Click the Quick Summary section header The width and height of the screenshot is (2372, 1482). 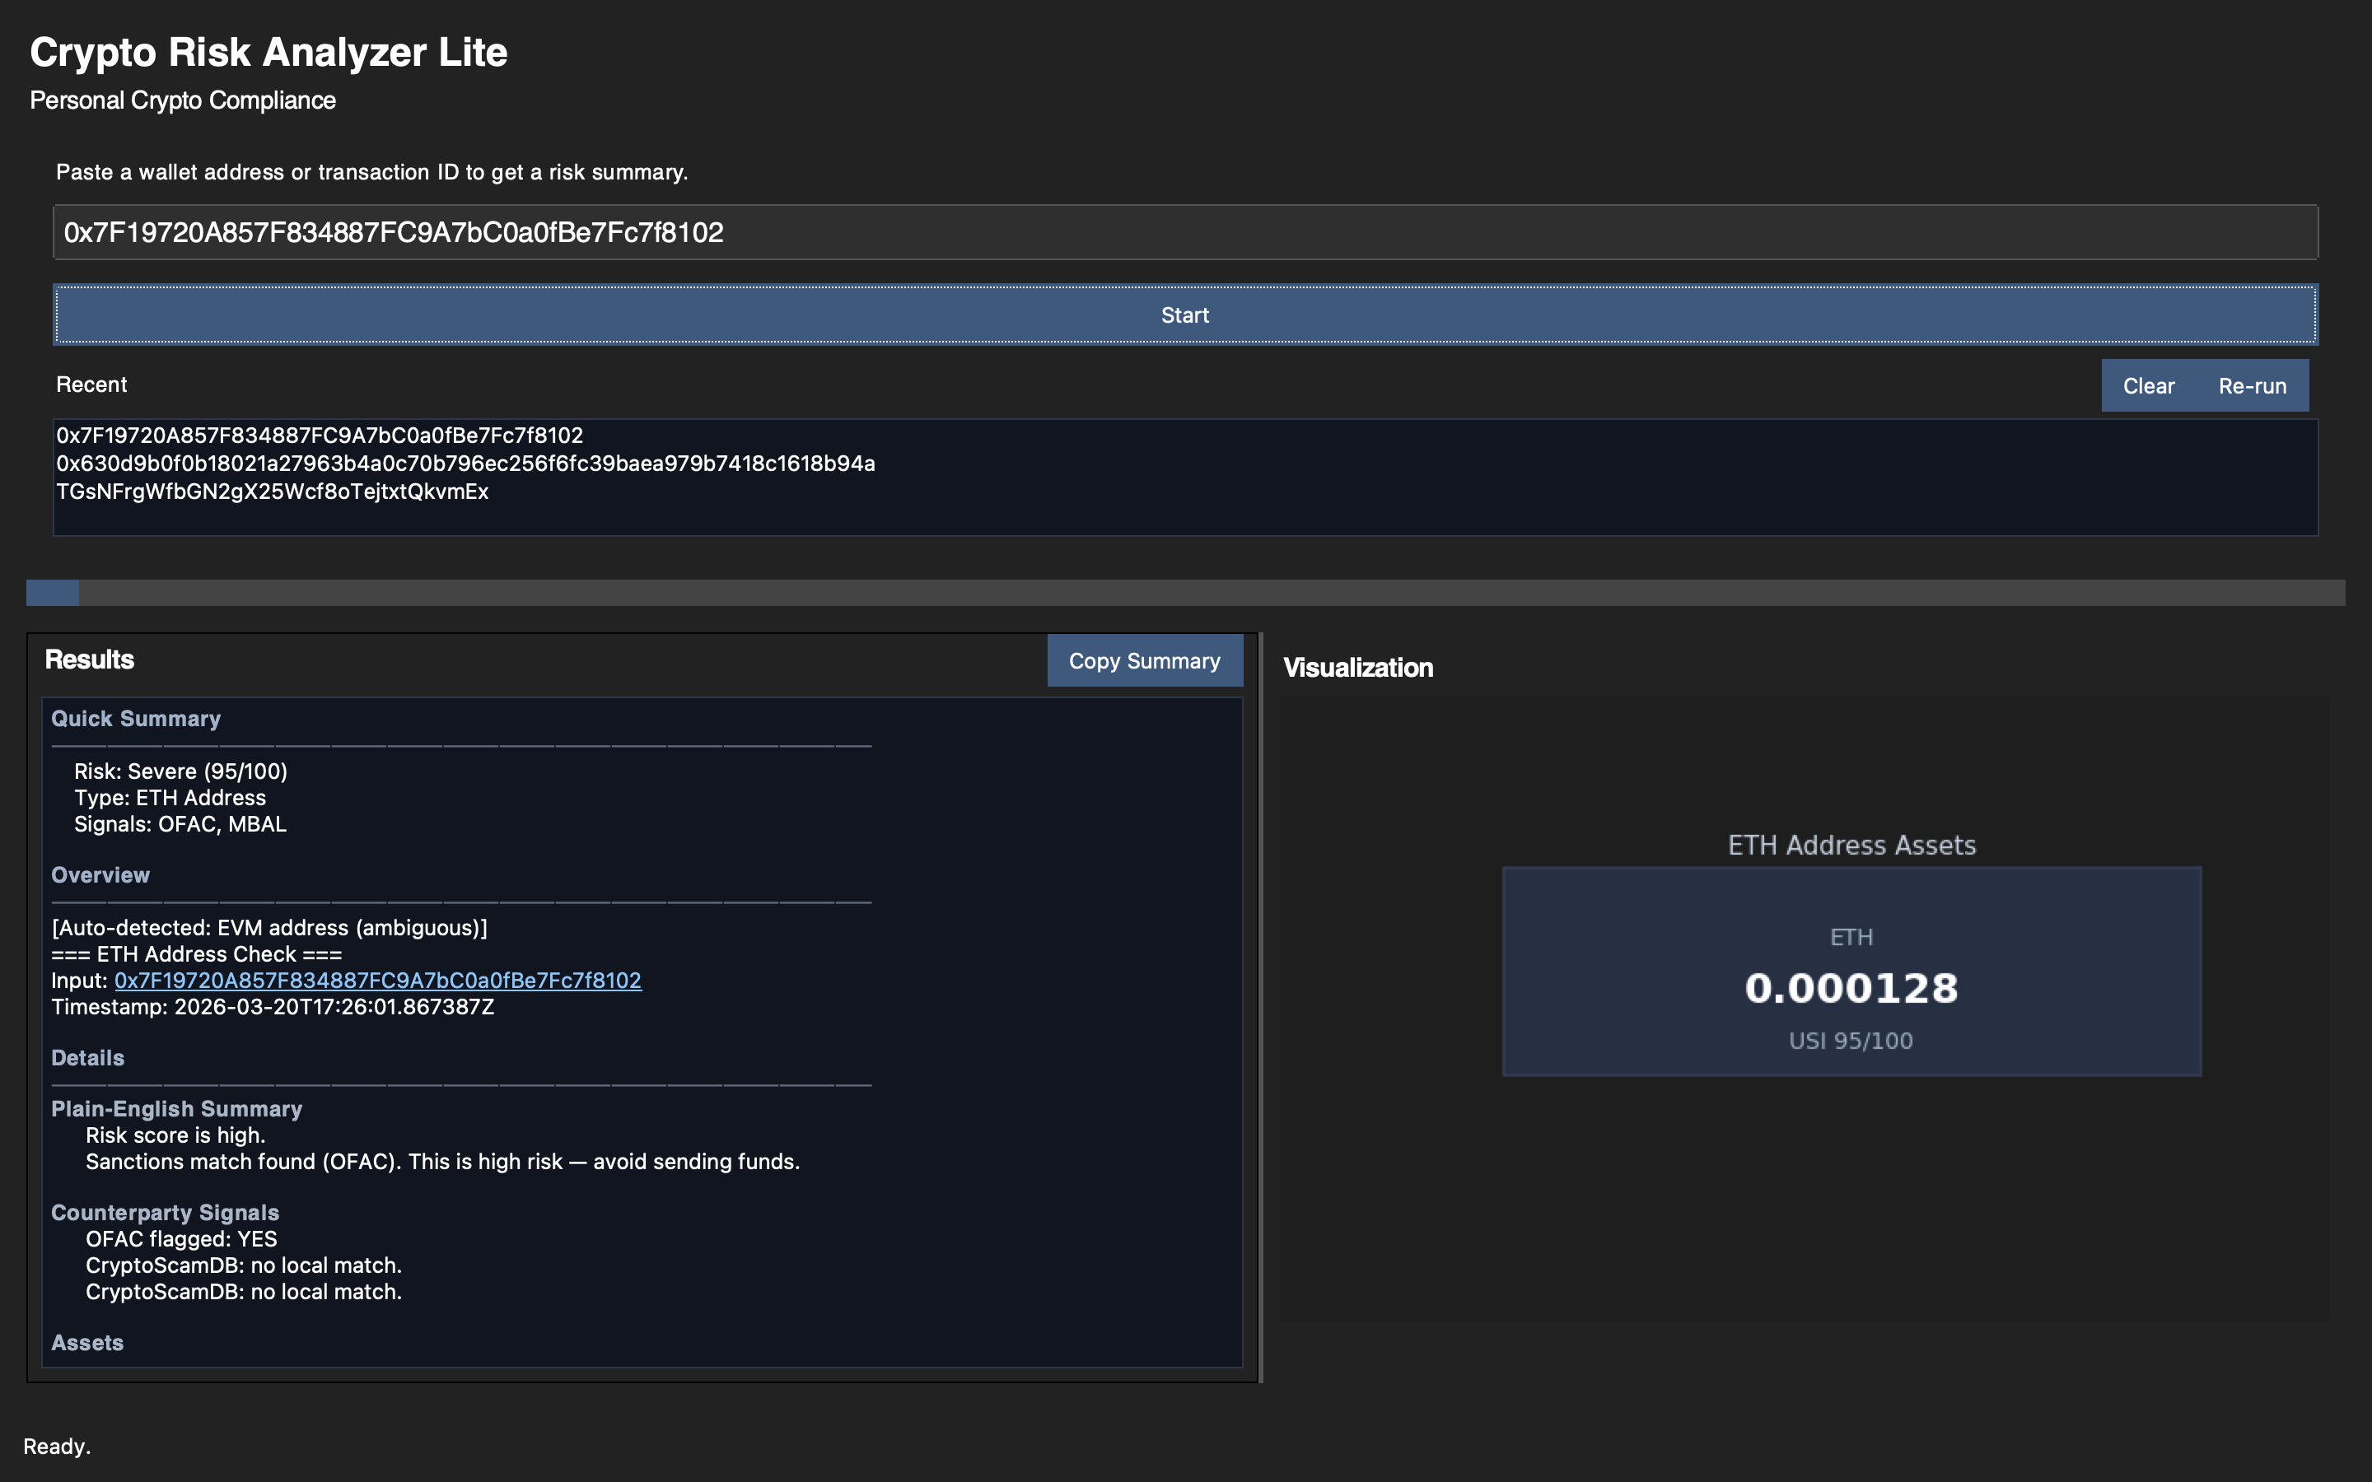pyautogui.click(x=135, y=719)
